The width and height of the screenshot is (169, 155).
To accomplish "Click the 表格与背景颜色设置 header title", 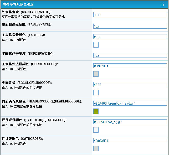I will (18, 4).
